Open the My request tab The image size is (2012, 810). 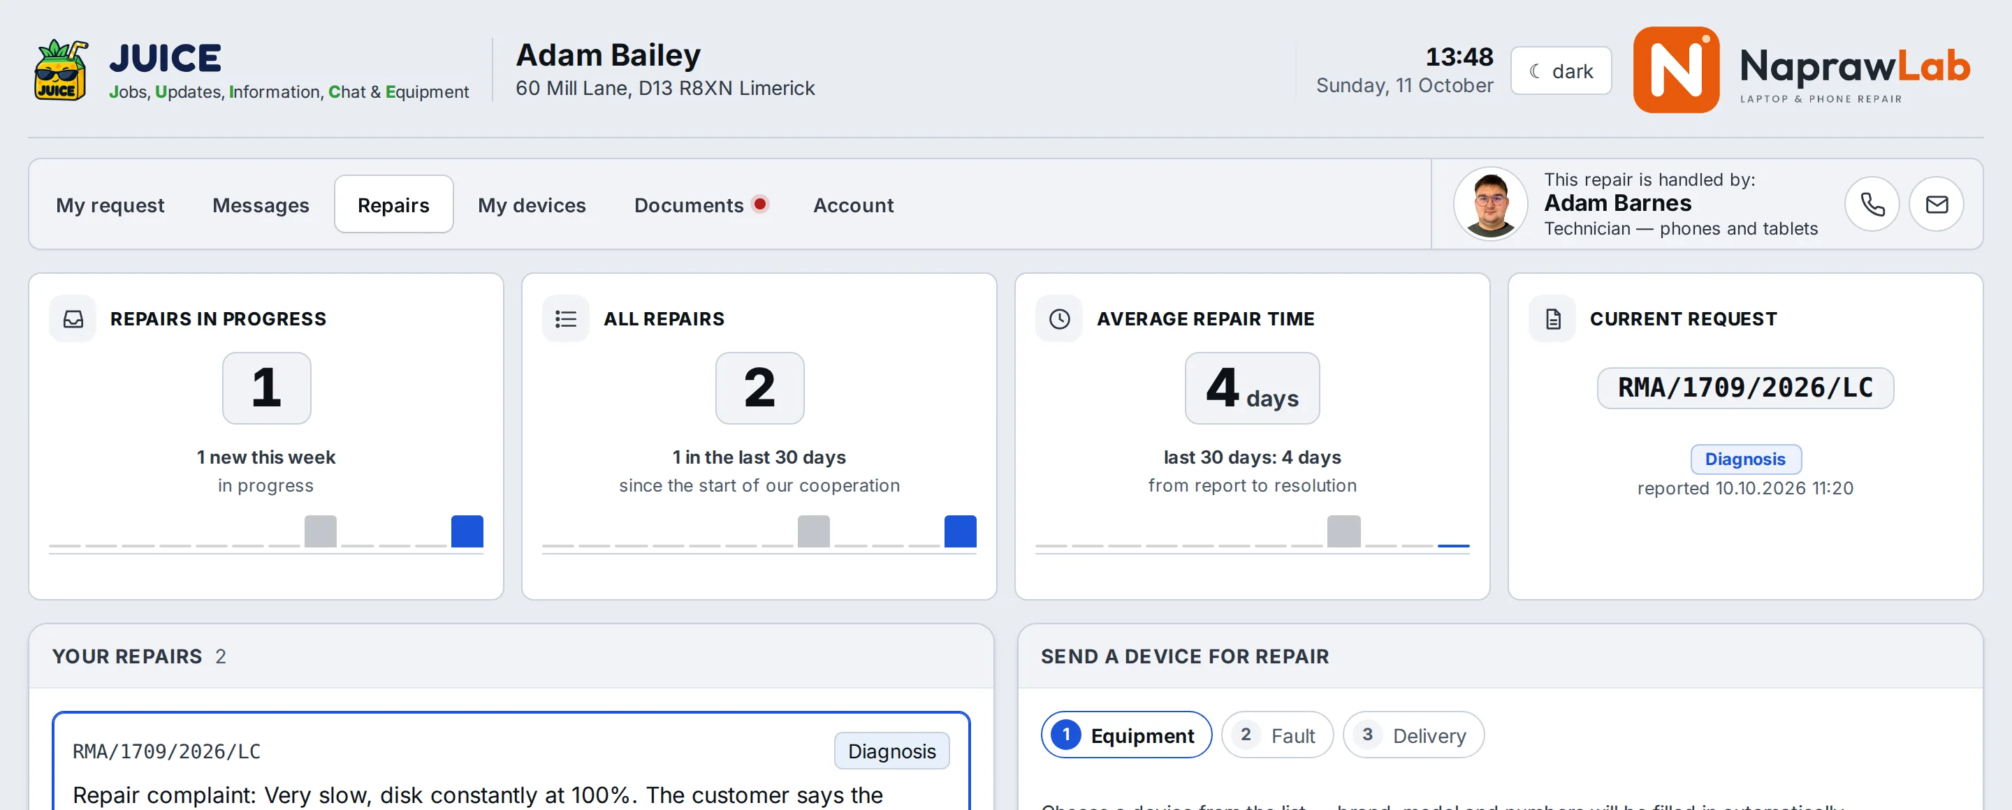tap(110, 205)
